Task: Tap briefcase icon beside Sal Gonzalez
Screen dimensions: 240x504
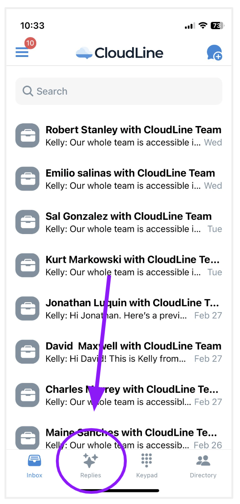Action: point(27,222)
